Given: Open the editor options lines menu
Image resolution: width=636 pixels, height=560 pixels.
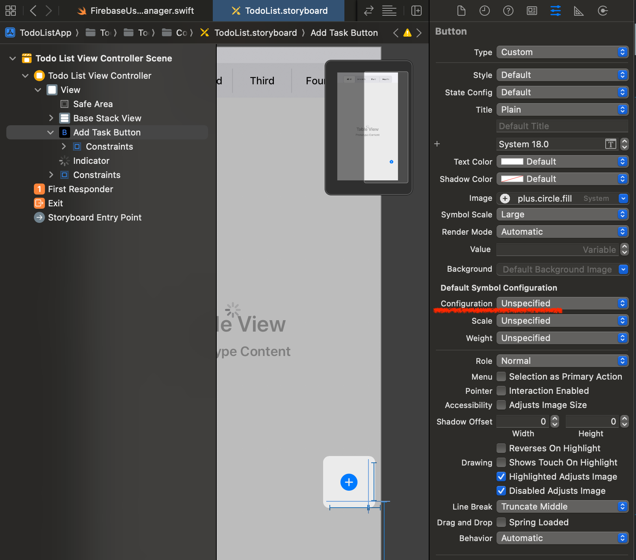Looking at the screenshot, I should click(389, 11).
